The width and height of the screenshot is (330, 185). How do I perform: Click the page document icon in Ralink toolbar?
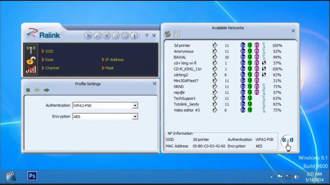tap(116, 36)
